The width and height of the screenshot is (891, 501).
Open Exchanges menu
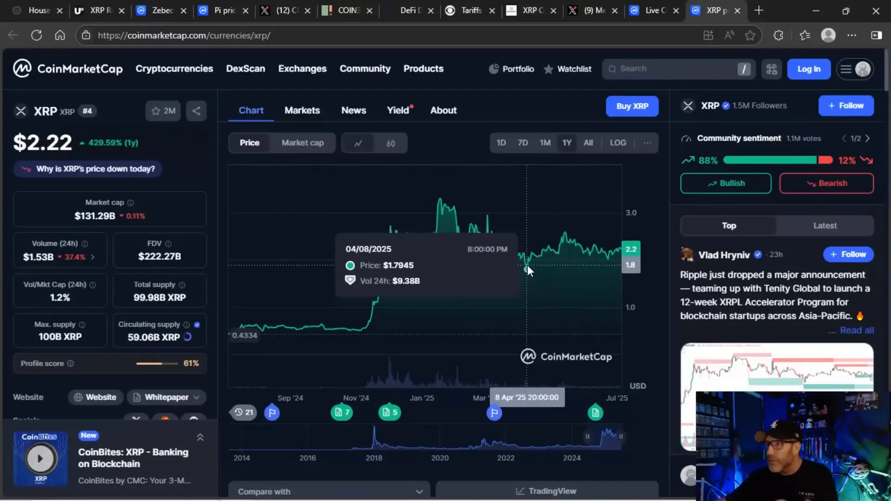click(x=302, y=69)
